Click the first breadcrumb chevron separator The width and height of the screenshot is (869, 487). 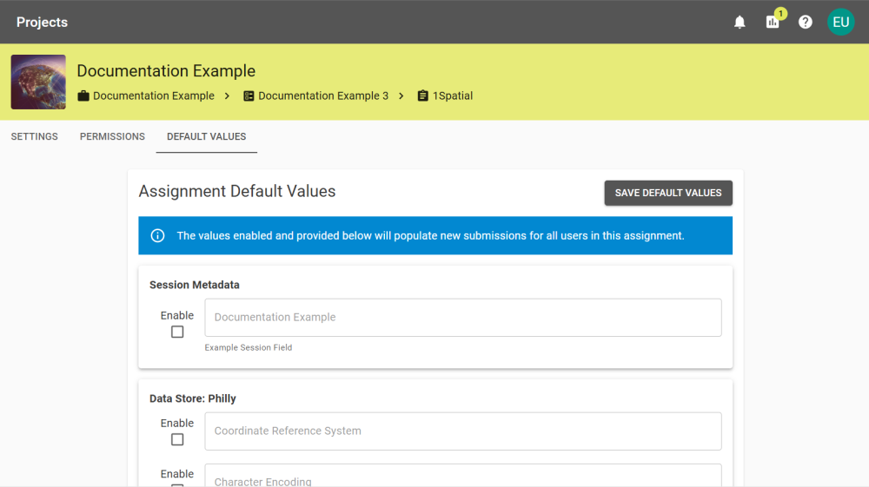tap(227, 95)
